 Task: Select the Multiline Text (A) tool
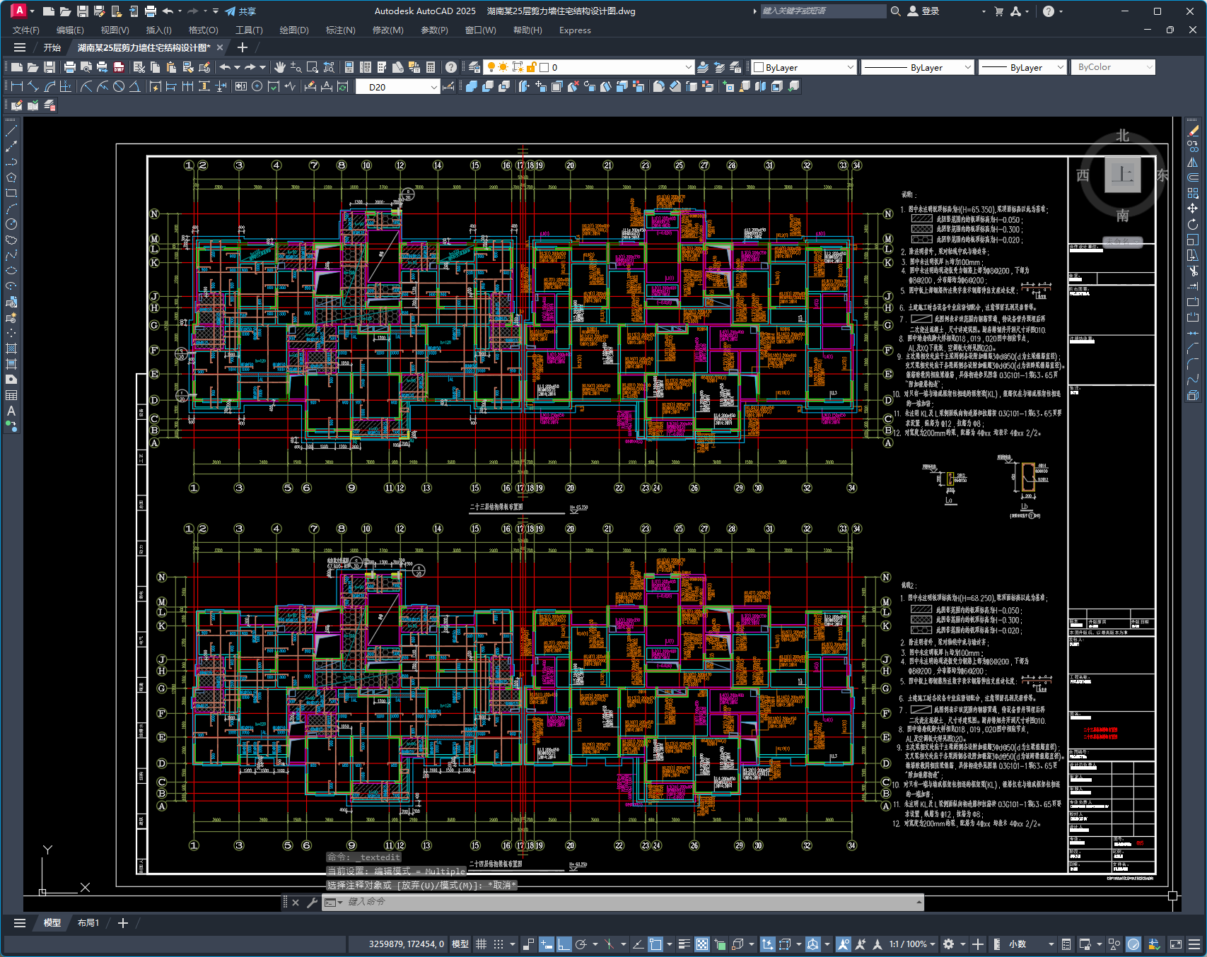pos(11,411)
